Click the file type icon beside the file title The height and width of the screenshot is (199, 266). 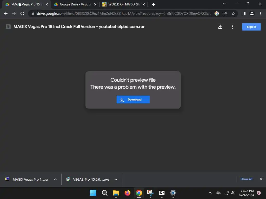click(8, 27)
